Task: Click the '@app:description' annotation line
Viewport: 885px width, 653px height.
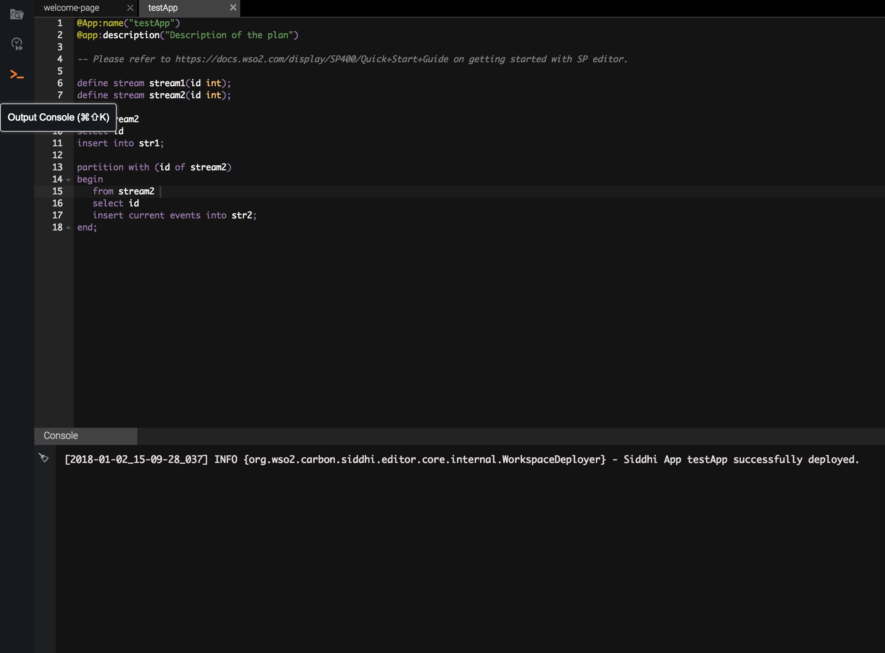Action: [x=187, y=35]
